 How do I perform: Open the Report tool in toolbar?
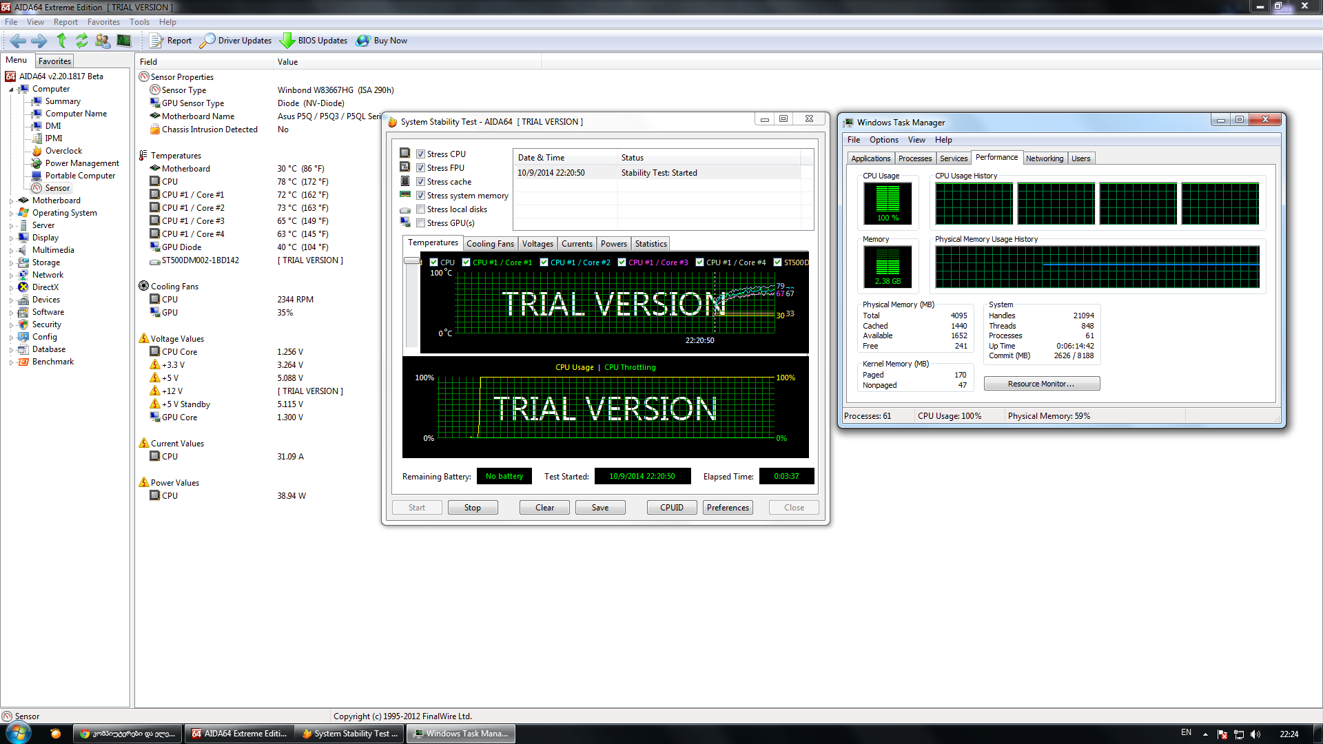[x=171, y=41]
